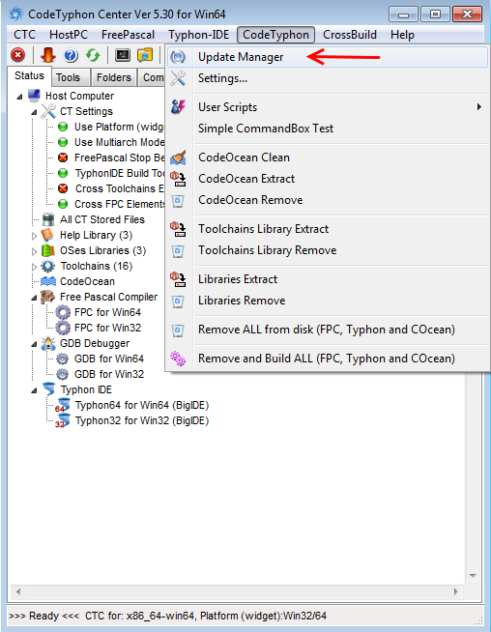Switch to the Folders tab

click(114, 77)
